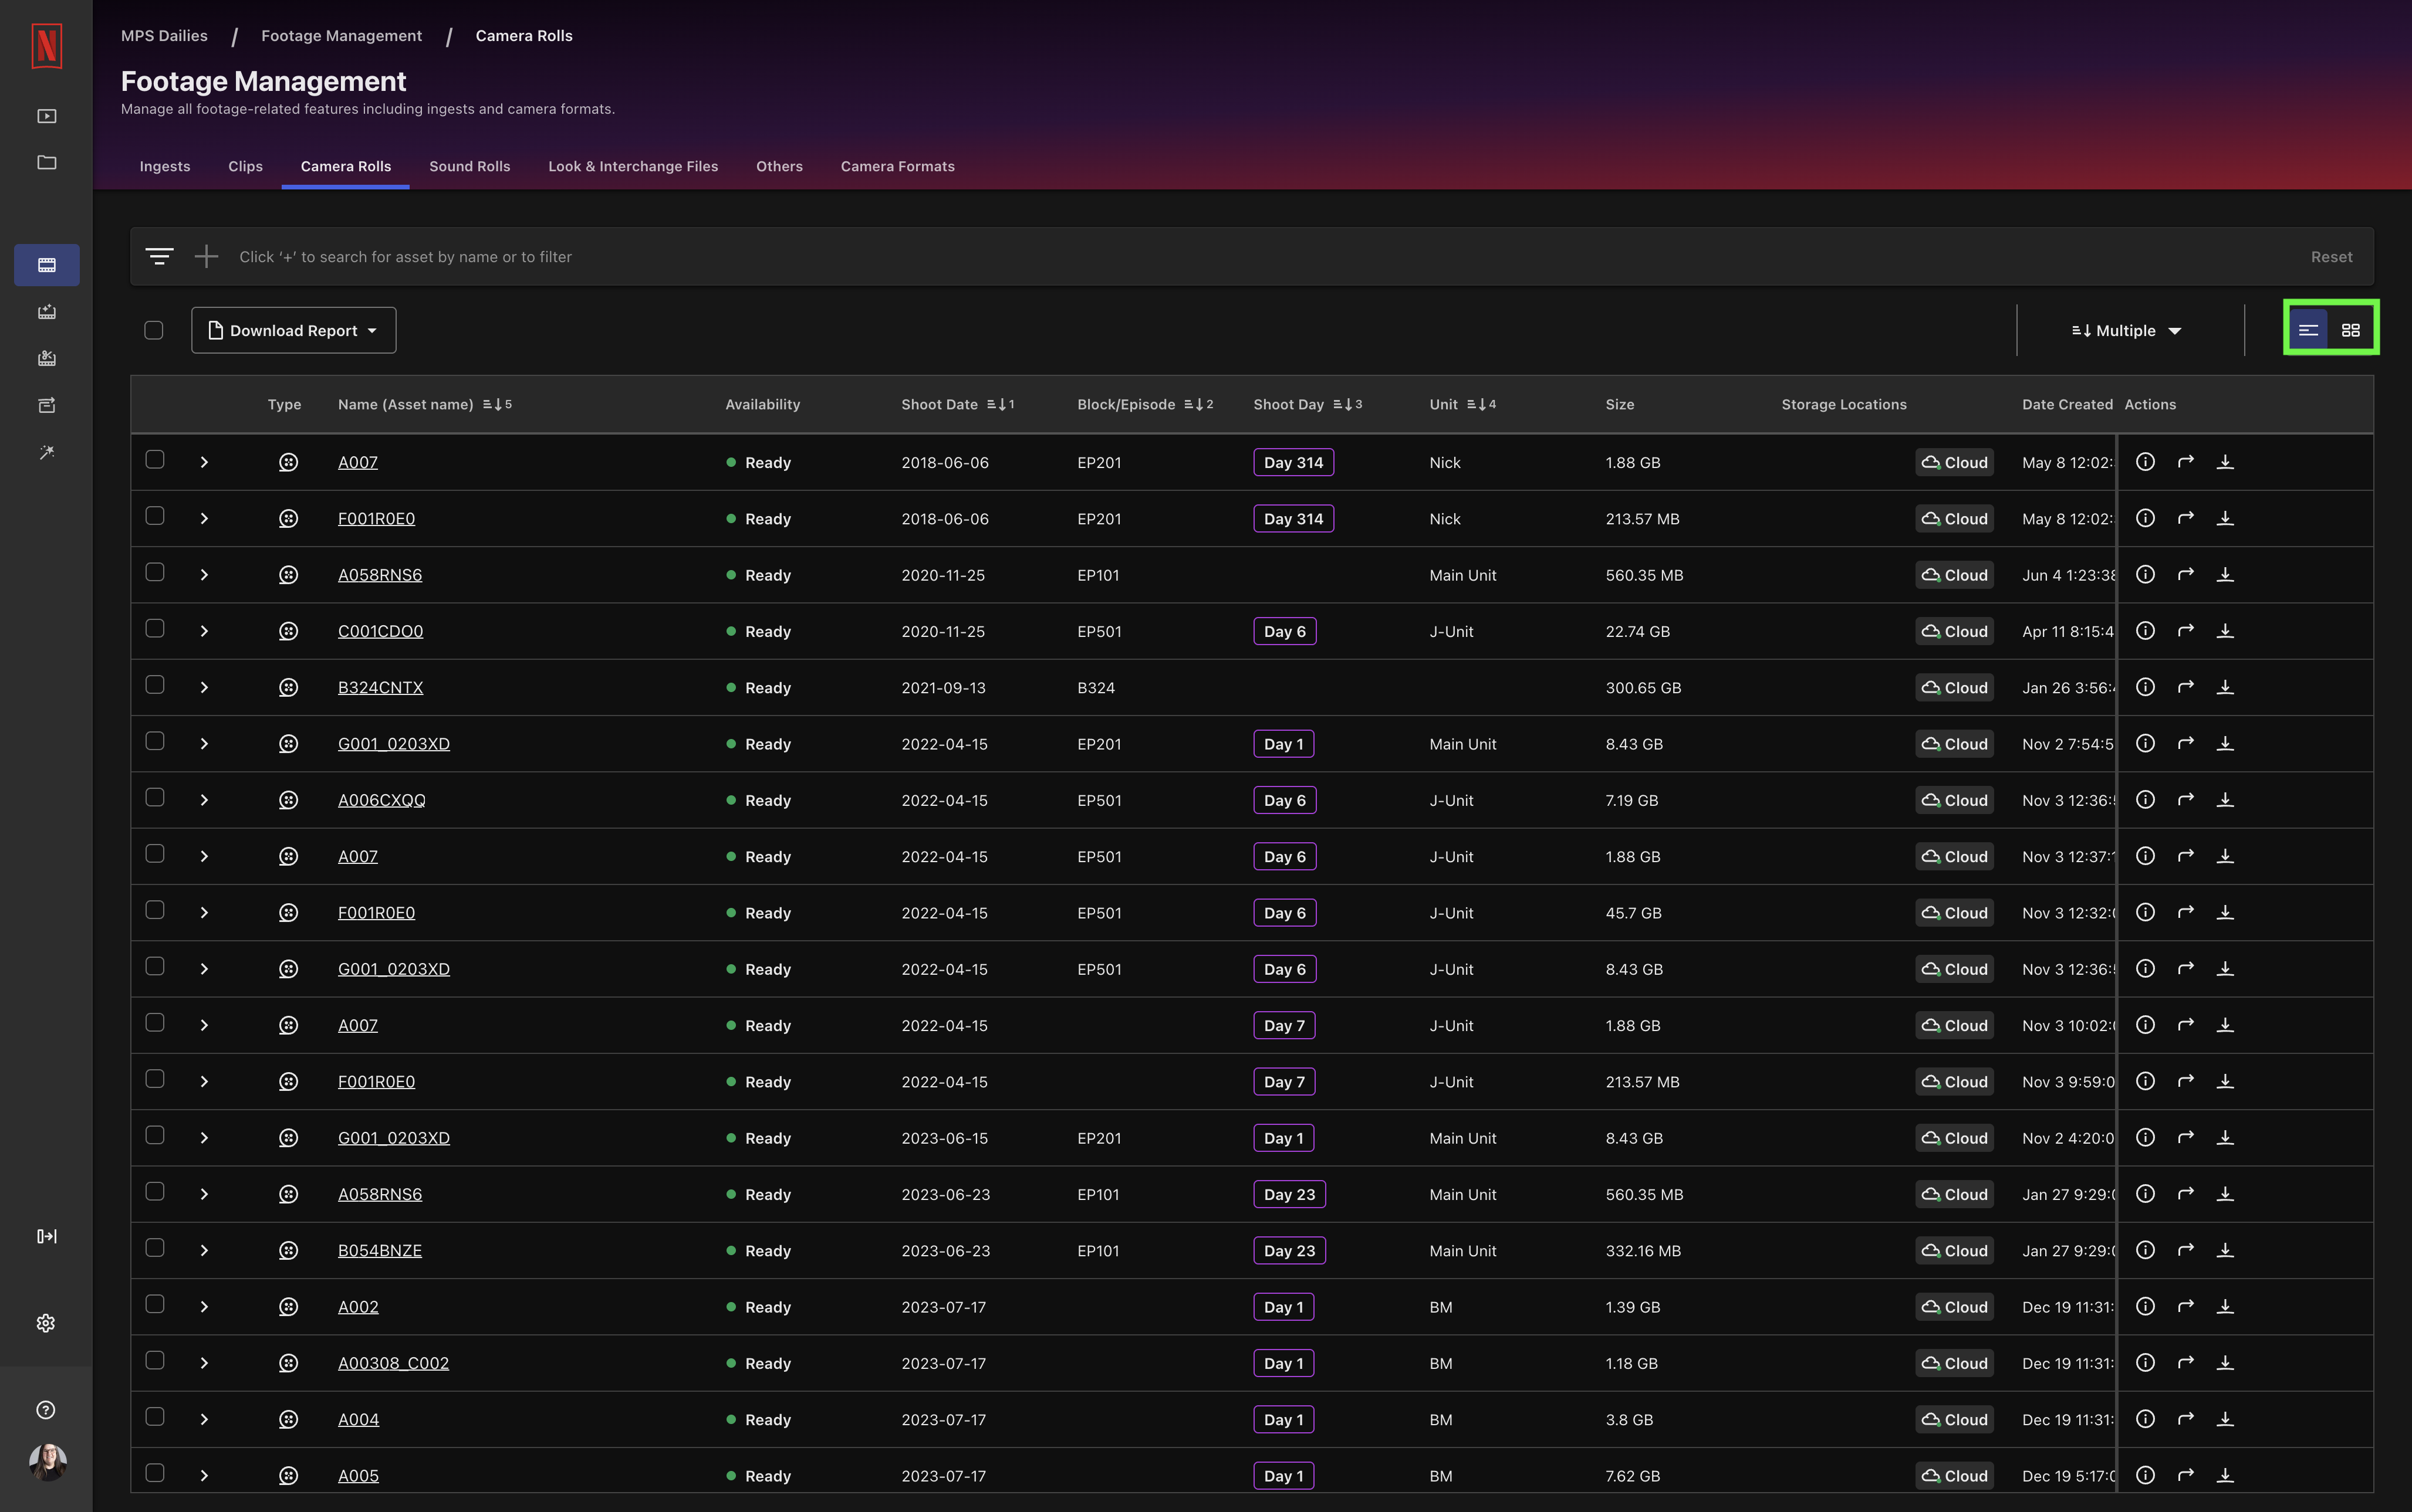2412x1512 pixels.
Task: Click the '+' icon to add a search filter
Action: [x=206, y=256]
